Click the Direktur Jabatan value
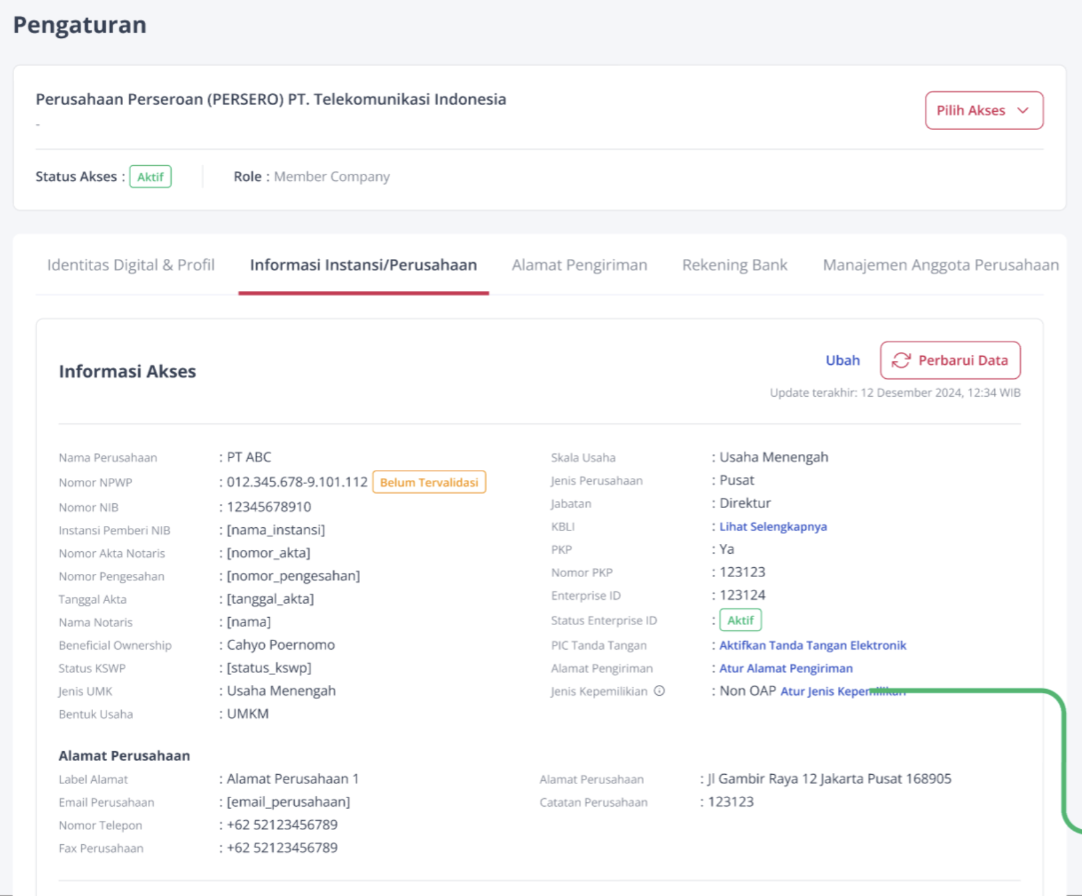This screenshot has height=896, width=1082. (745, 503)
